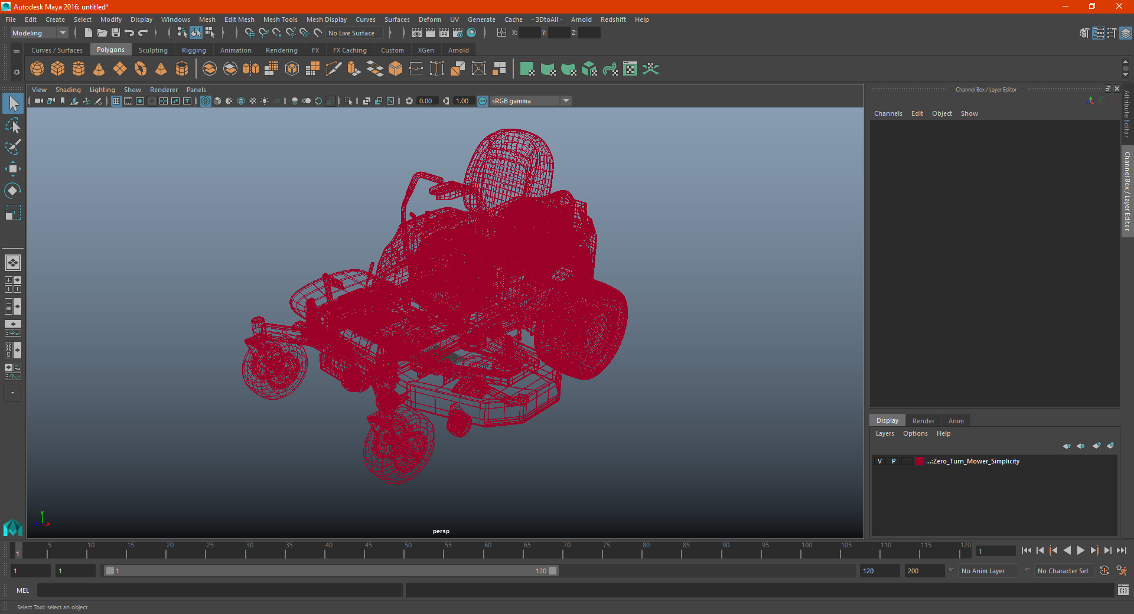Open the shelf options menu gear
Screen dimensions: 1134x614
tap(17, 72)
